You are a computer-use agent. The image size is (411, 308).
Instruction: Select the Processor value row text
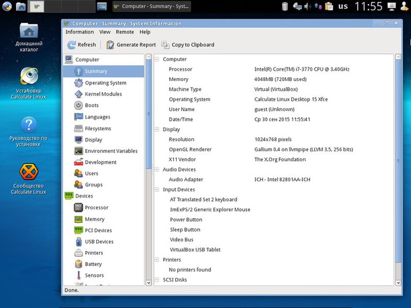click(x=302, y=69)
